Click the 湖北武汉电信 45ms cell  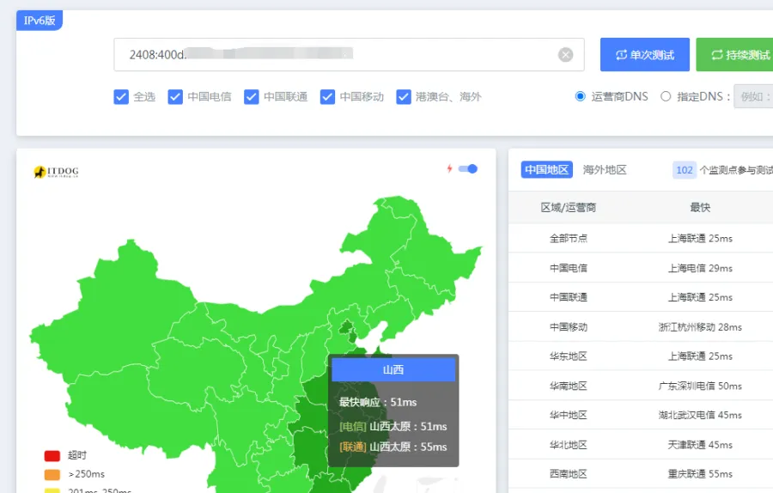(x=700, y=415)
